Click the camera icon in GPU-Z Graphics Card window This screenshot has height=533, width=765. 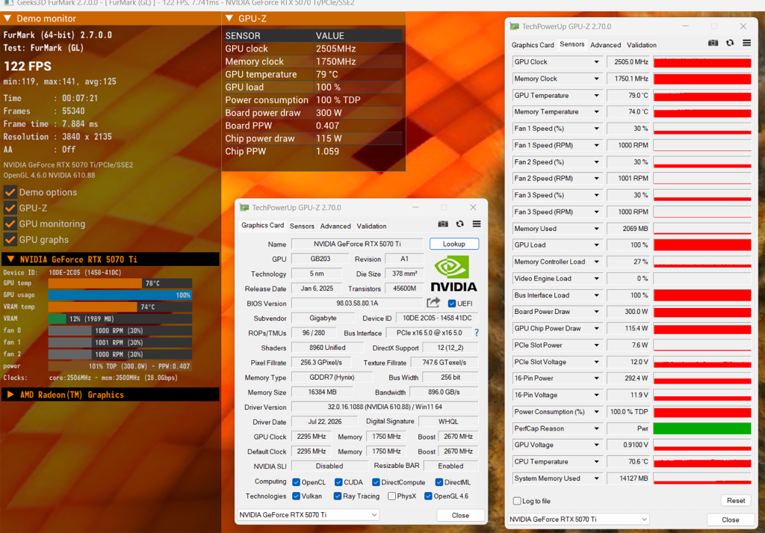tap(443, 224)
